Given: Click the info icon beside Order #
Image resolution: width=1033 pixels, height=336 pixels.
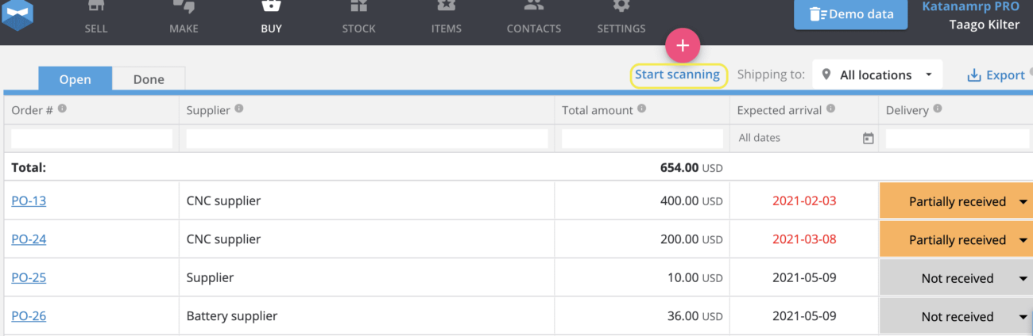Looking at the screenshot, I should [x=62, y=109].
